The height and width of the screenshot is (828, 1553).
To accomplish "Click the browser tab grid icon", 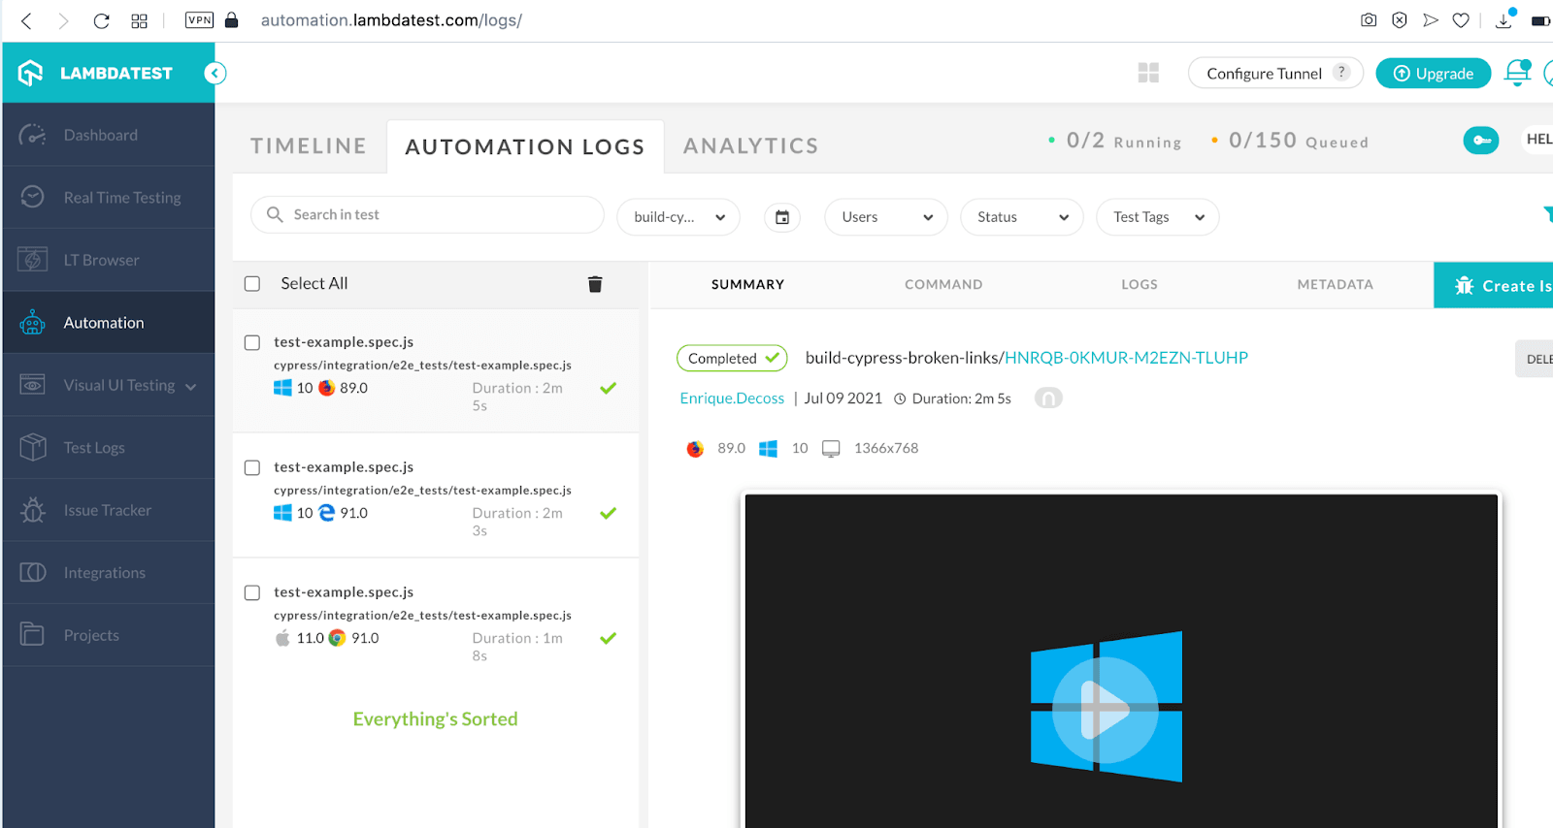I will coord(139,20).
